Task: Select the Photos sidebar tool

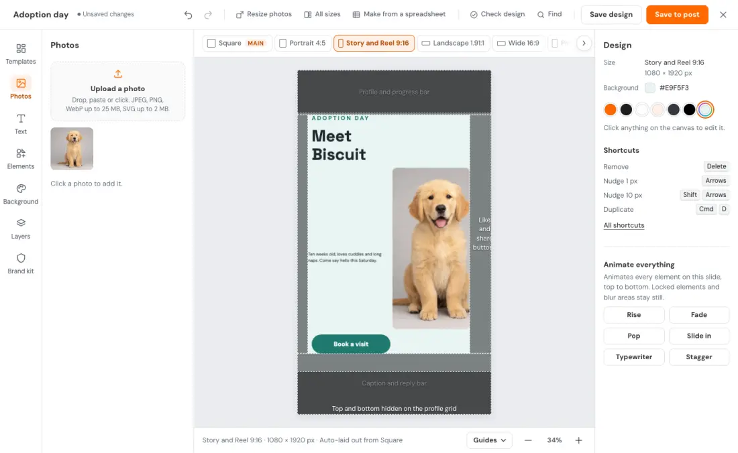Action: click(x=21, y=88)
